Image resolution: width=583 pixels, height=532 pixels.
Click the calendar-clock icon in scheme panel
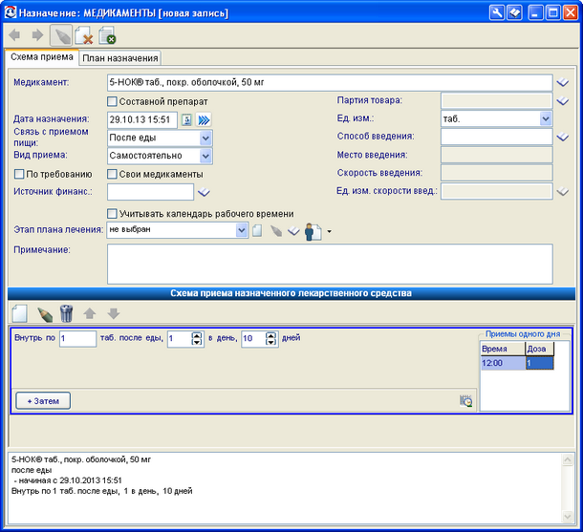tap(465, 401)
